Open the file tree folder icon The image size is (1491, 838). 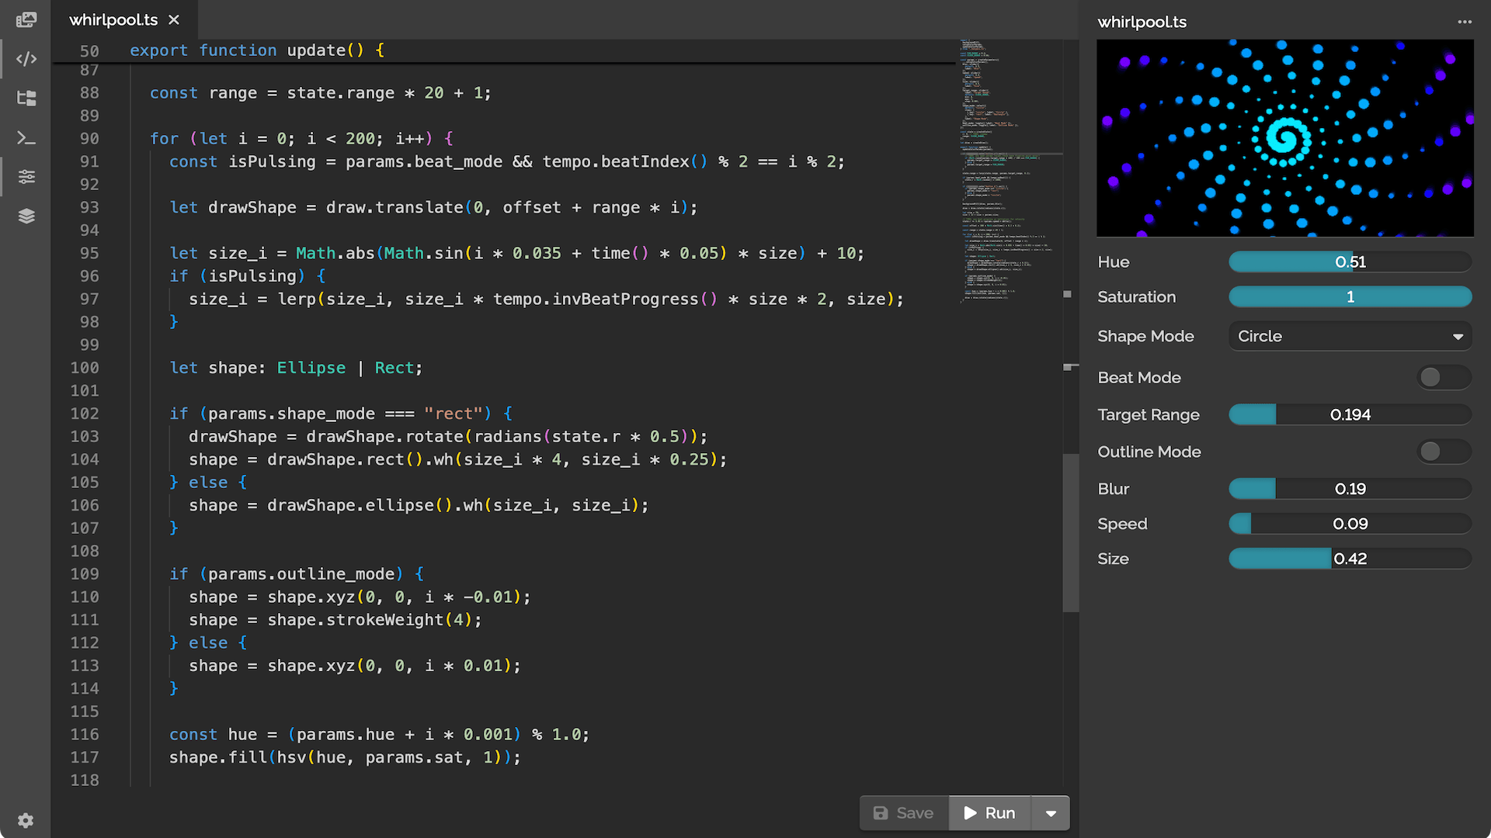(26, 99)
